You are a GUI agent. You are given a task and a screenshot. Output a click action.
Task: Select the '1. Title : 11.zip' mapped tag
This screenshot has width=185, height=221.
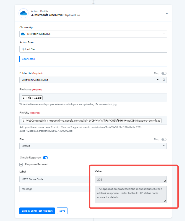pos(32,98)
